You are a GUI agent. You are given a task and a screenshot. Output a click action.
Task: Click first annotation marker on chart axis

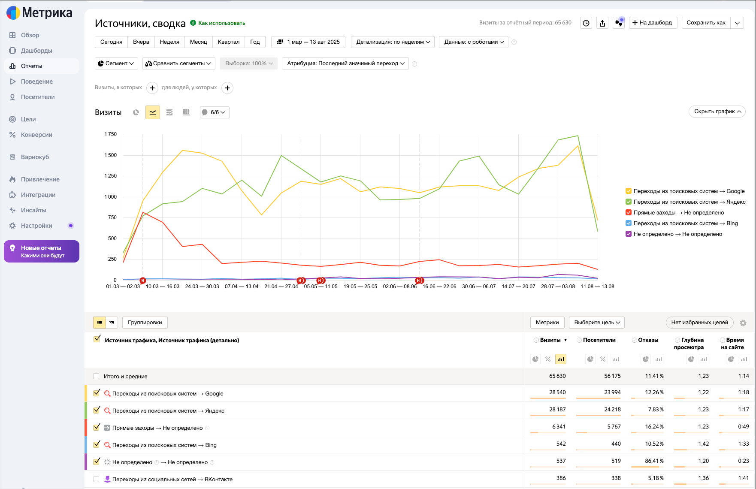tap(143, 281)
